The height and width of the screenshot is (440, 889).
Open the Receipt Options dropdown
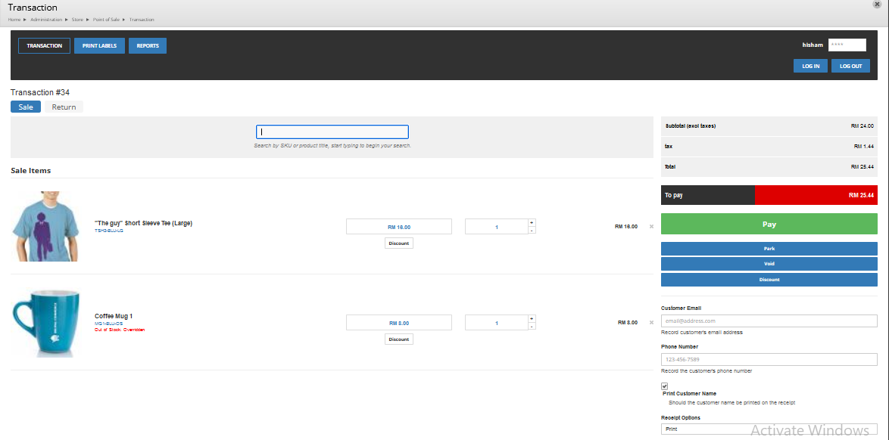(x=769, y=429)
